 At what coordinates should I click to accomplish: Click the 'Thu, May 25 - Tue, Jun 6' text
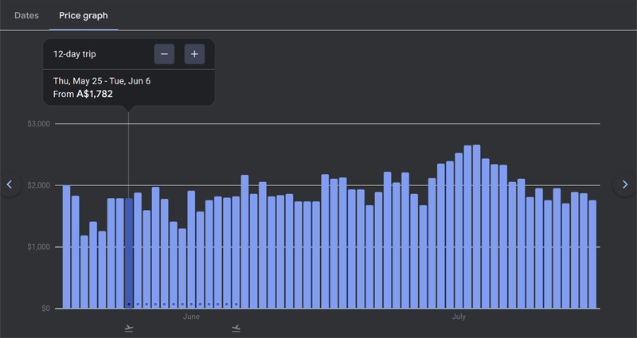[102, 81]
